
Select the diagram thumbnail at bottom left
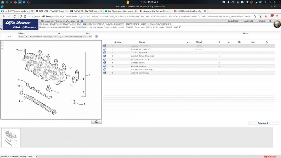coord(11,137)
